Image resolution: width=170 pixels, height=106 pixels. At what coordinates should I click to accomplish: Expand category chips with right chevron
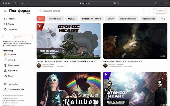(x=165, y=19)
